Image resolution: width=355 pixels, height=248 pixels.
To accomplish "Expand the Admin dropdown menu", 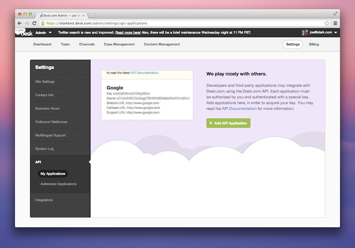I will click(43, 32).
